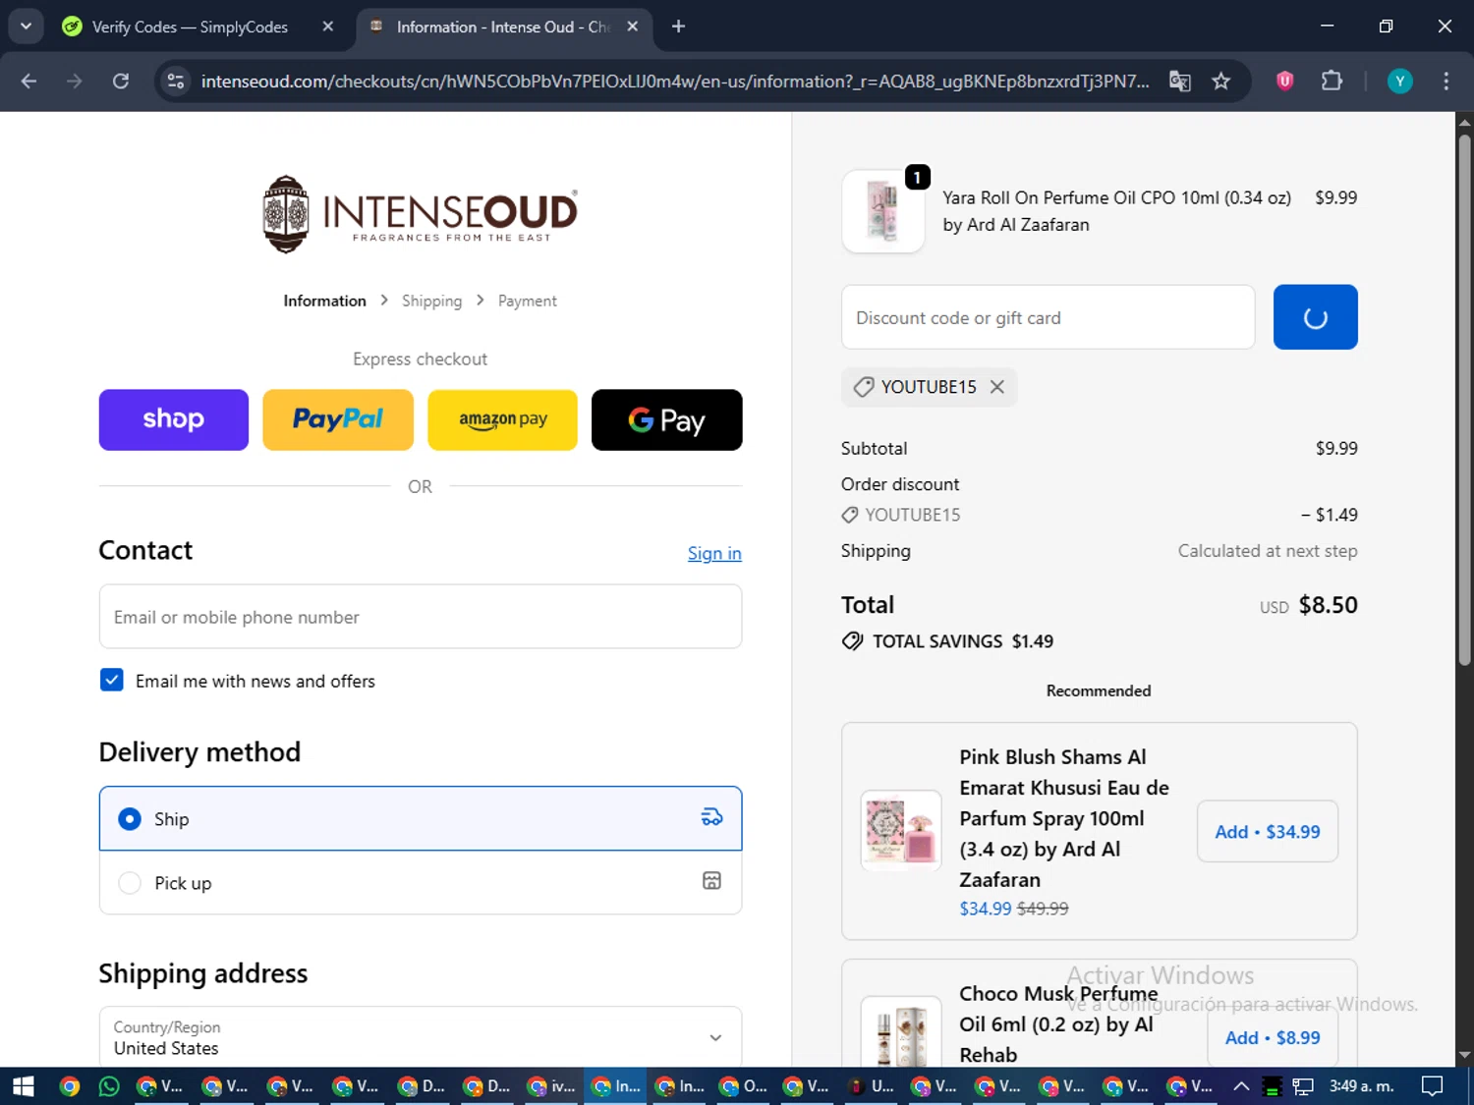
Task: Add Choco Musk Perfume Oil for $8.99
Action: (x=1272, y=1037)
